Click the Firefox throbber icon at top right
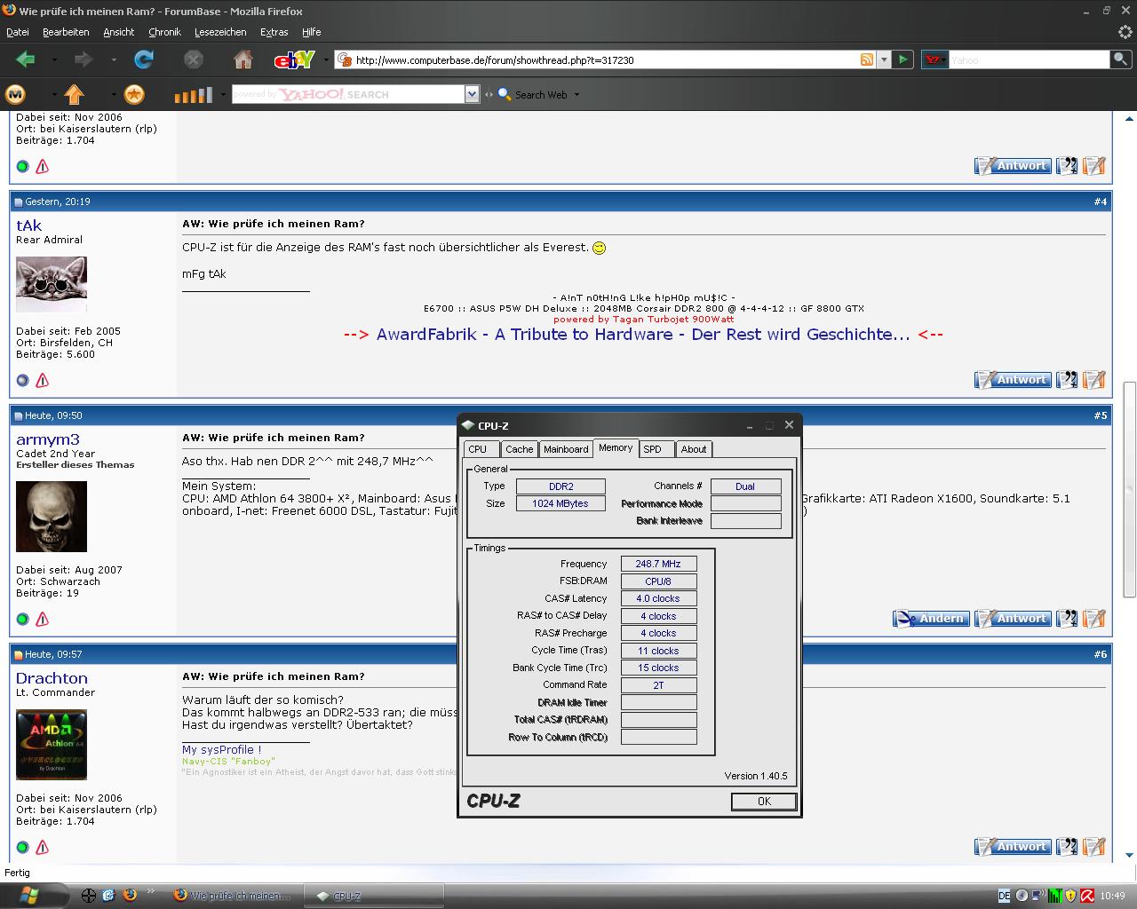The image size is (1137, 909). point(1125,31)
